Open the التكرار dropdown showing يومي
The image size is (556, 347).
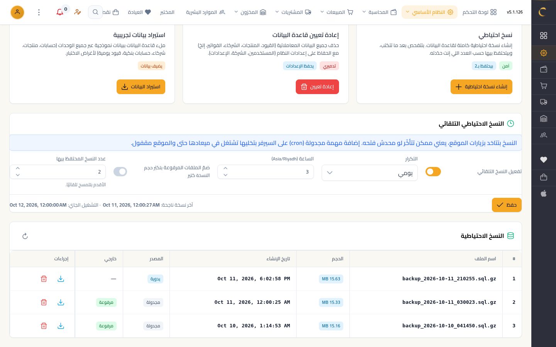[370, 173]
